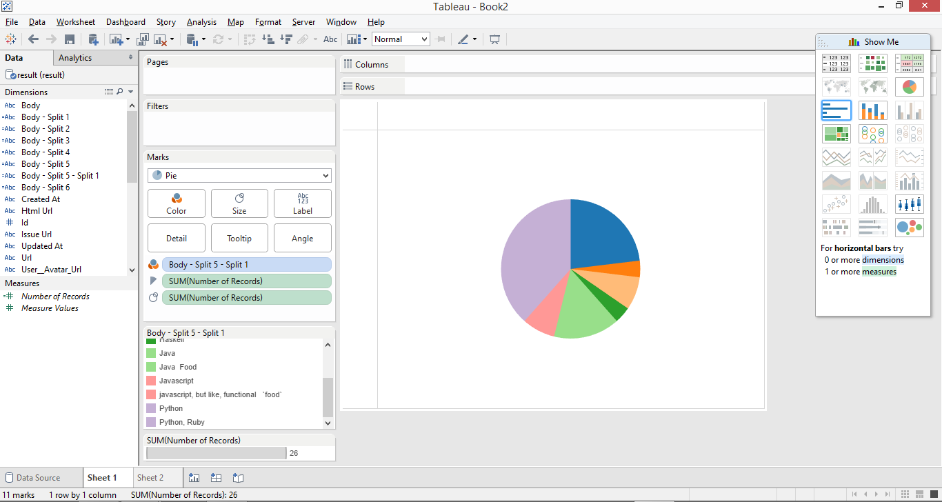Click the Save floppy disk icon

point(70,39)
